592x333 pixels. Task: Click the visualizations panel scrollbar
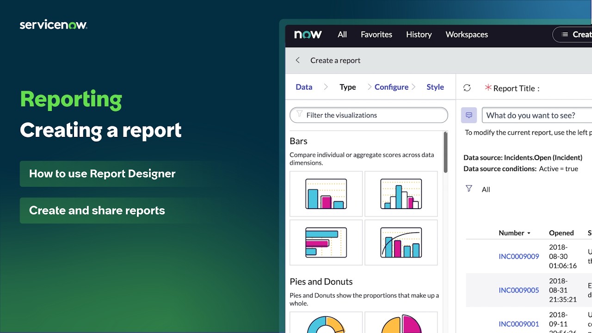[x=445, y=153]
